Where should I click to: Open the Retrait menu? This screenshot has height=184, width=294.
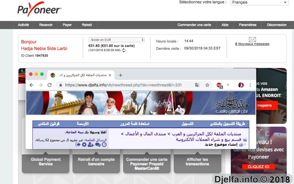[x=87, y=25]
